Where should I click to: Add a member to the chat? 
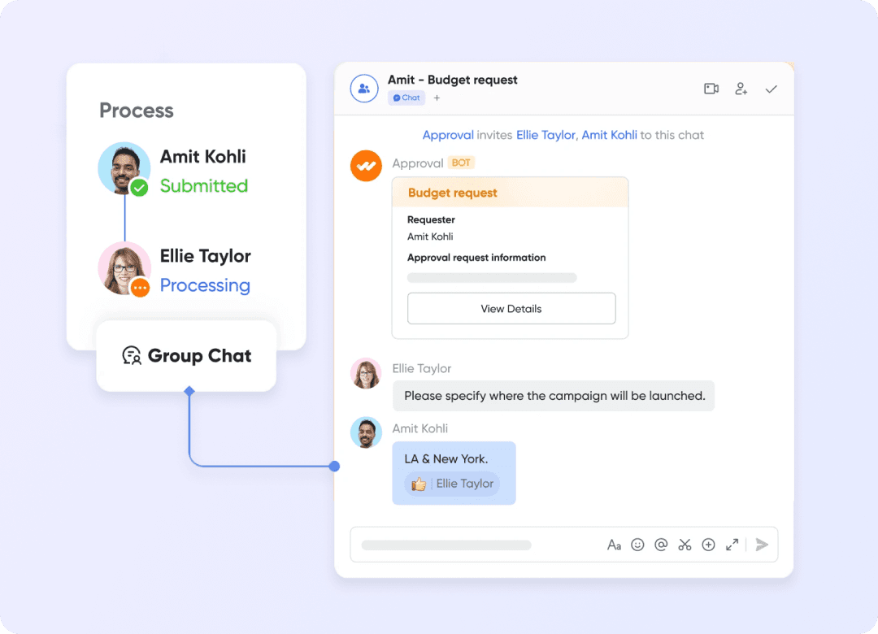coord(741,89)
